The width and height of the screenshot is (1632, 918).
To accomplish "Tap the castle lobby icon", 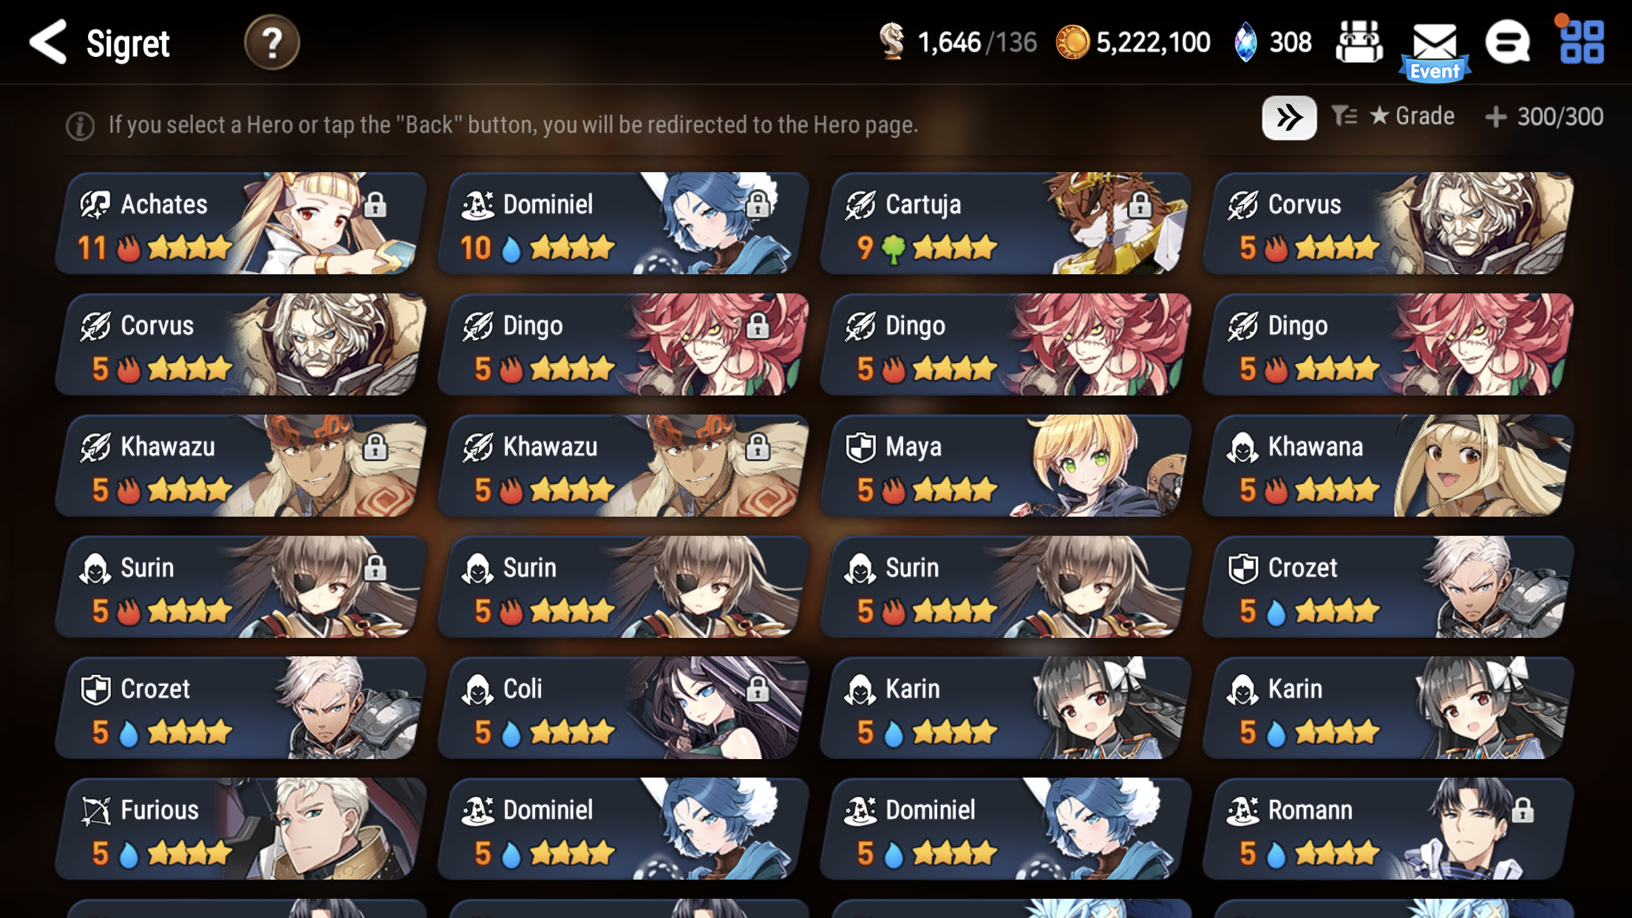I will [x=1359, y=42].
